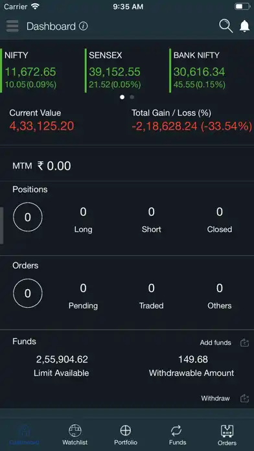Viewport: 254px width, 451px height.
Task: Select the second index page dot
Action: (x=132, y=97)
